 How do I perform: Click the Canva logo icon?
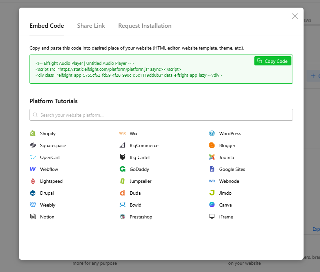pyautogui.click(x=212, y=205)
